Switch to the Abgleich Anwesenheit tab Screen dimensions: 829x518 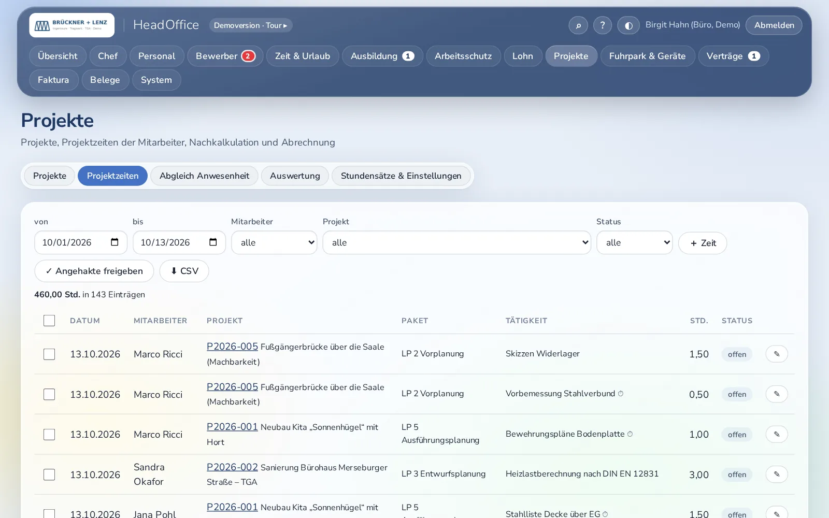click(204, 176)
